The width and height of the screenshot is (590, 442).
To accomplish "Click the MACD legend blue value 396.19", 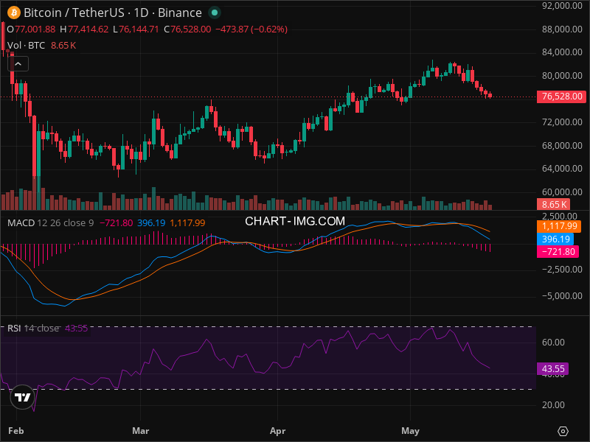I will click(x=151, y=223).
